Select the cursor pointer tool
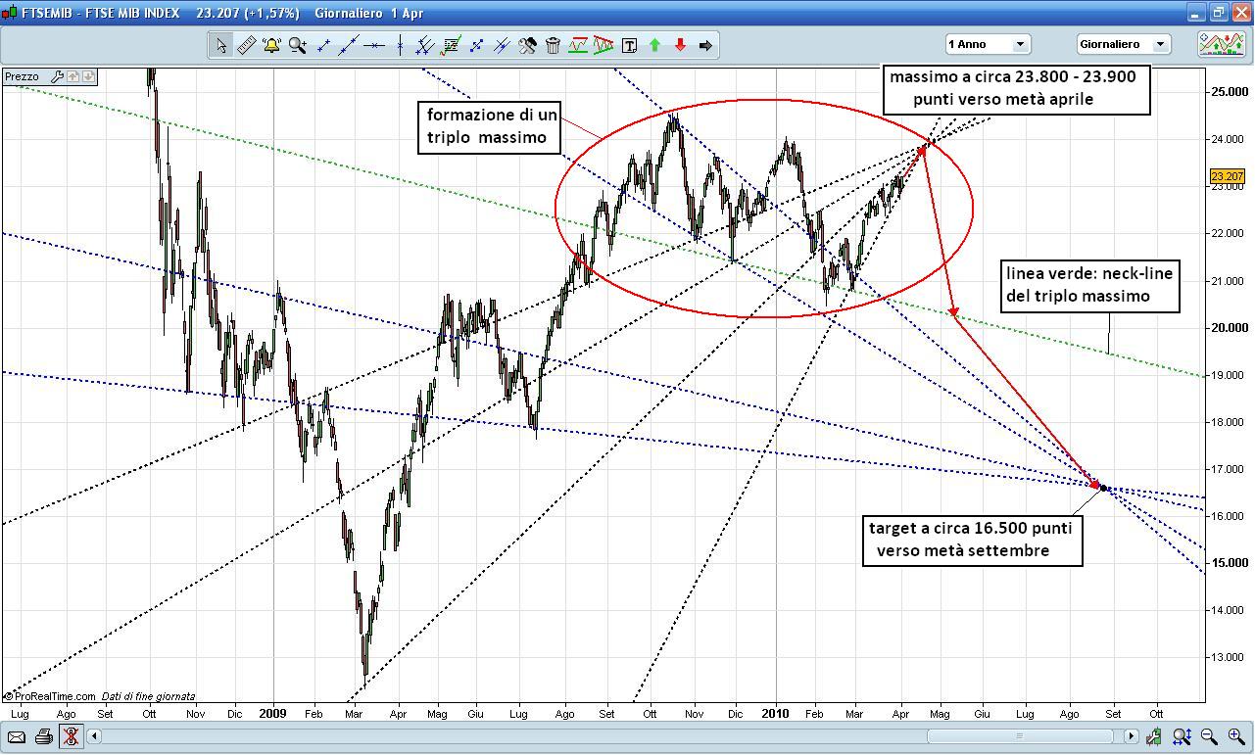Image resolution: width=1255 pixels, height=755 pixels. 221,45
